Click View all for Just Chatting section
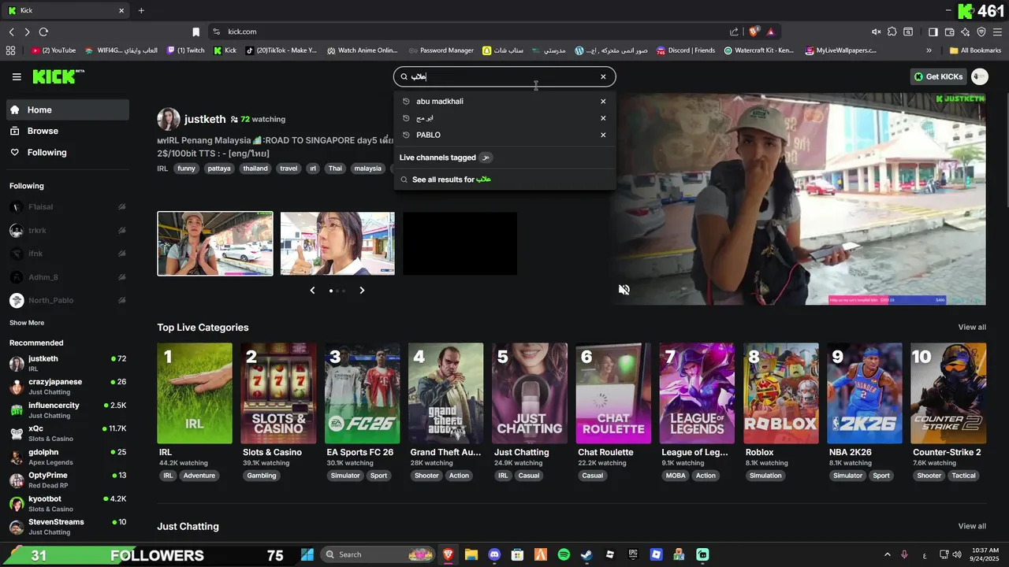Screen dimensions: 1009x567 (972, 526)
